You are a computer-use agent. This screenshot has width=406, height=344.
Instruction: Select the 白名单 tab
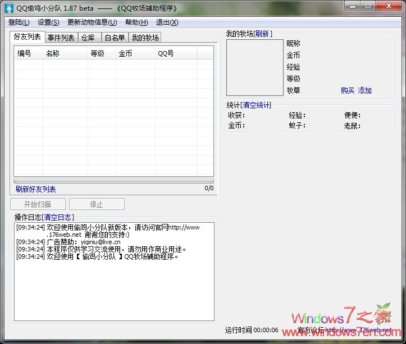[115, 38]
